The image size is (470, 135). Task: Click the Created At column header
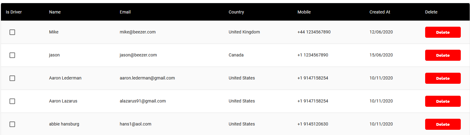380,12
